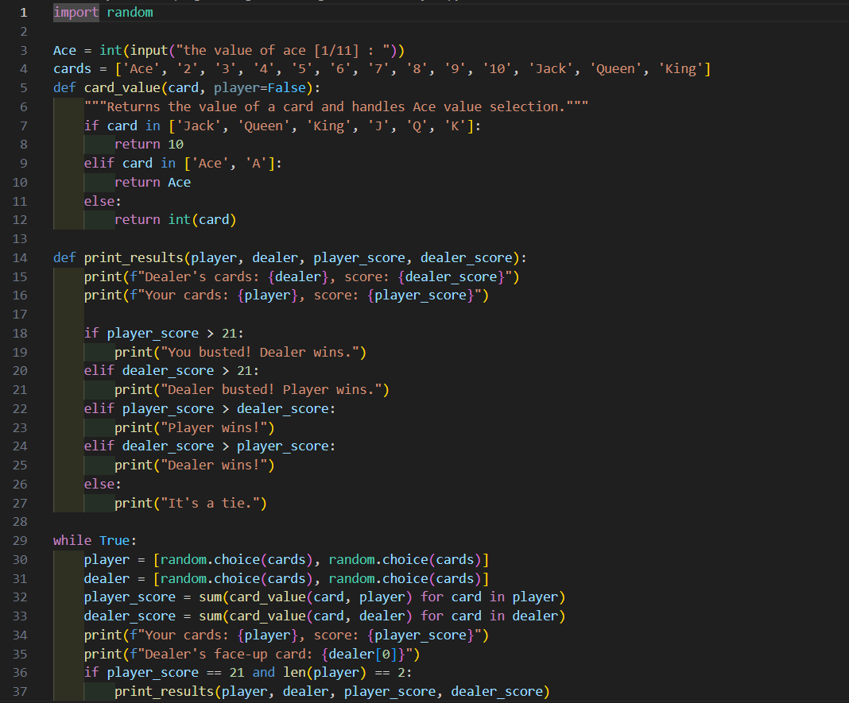Click line number 1 in the gutter
The image size is (849, 703).
[x=23, y=13]
